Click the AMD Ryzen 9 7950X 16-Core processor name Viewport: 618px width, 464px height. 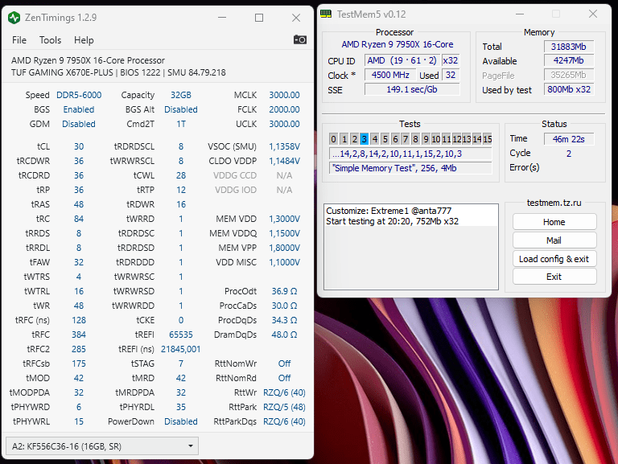(398, 44)
